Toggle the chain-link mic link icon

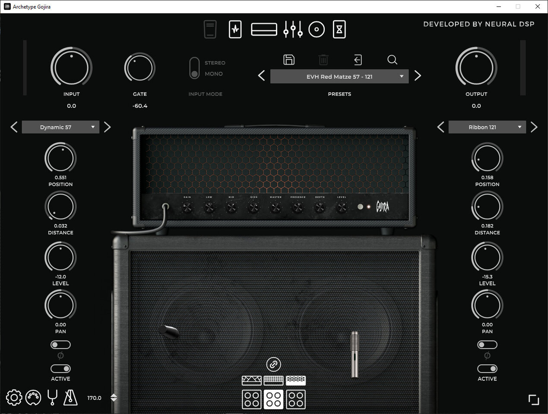[x=273, y=364]
